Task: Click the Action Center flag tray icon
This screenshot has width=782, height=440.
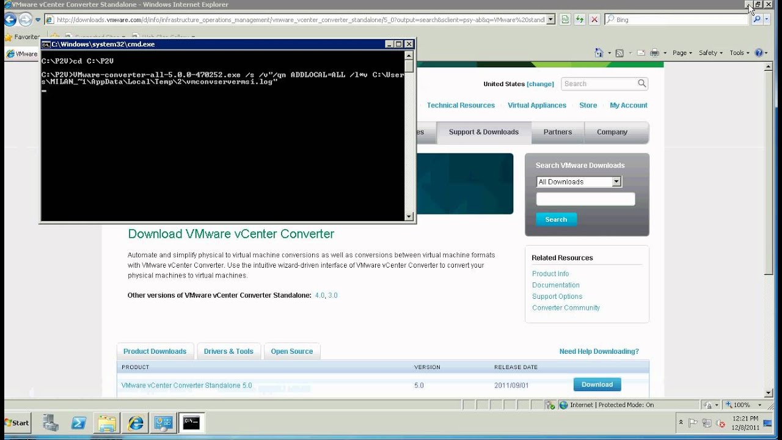Action: (x=693, y=422)
